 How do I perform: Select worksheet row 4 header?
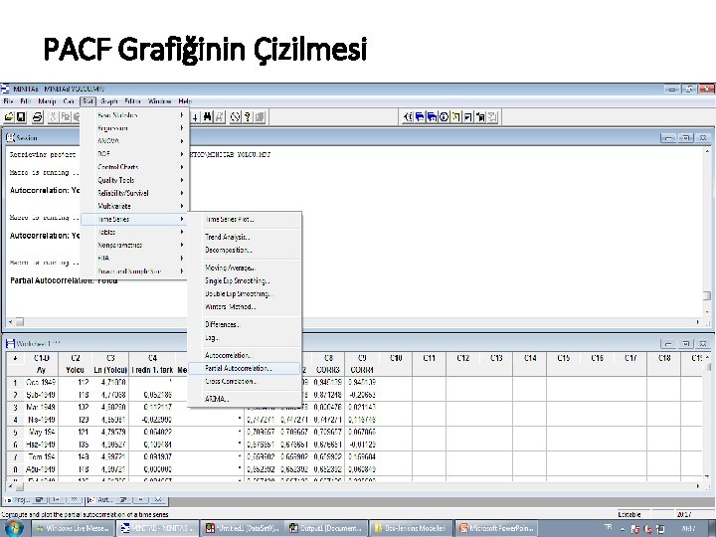pos(15,420)
